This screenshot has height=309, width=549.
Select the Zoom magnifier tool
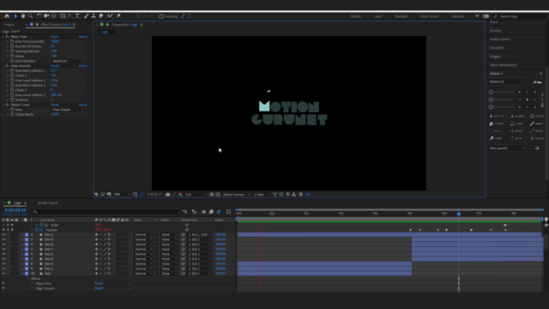(31, 16)
